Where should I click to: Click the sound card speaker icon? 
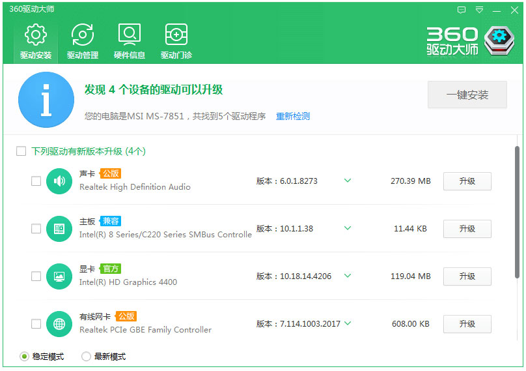[59, 181]
